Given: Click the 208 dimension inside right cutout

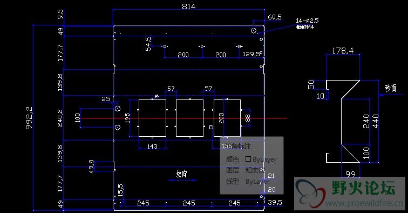Looking at the screenshot, I should click(221, 118).
